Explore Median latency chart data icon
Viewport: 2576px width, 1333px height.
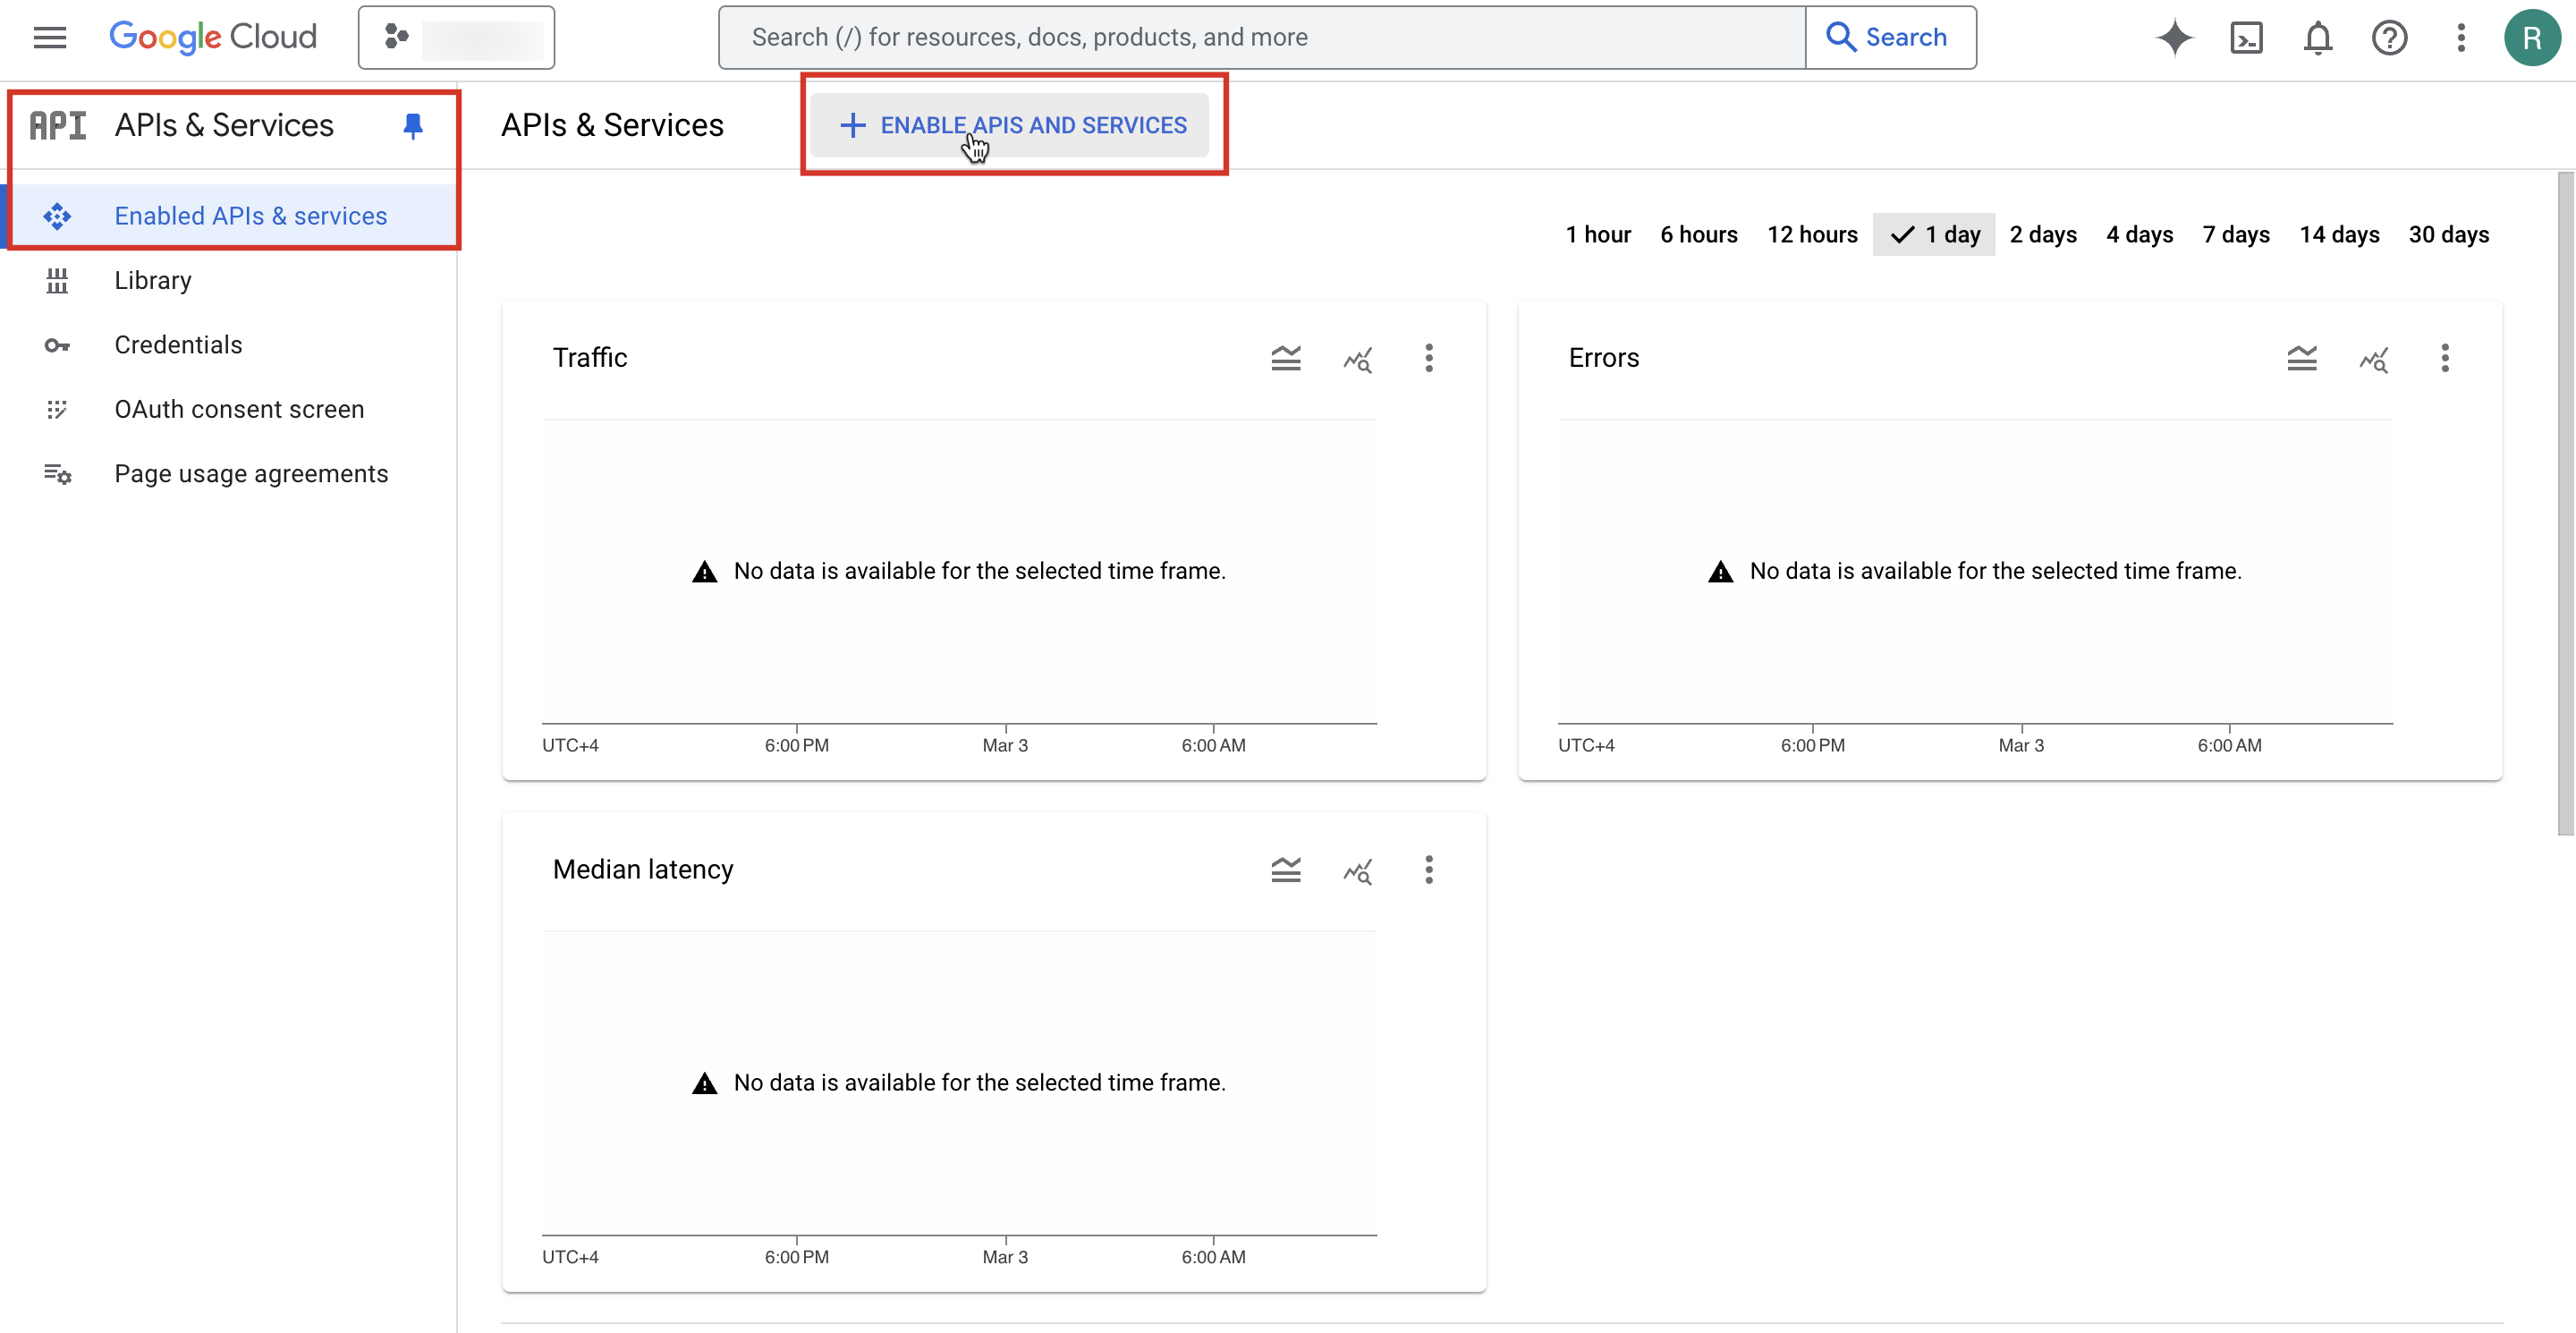tap(1357, 871)
